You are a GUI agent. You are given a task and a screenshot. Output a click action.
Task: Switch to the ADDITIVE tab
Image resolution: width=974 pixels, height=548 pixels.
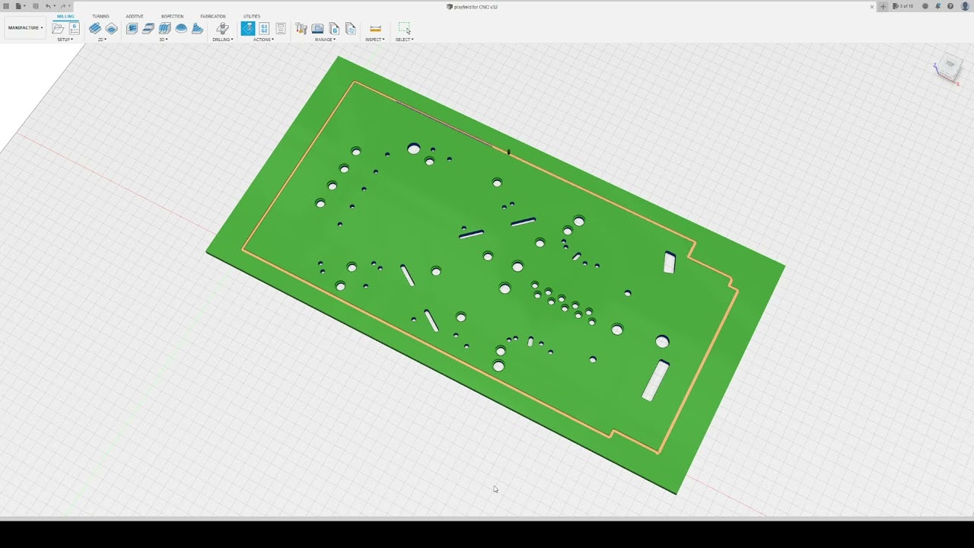(135, 16)
